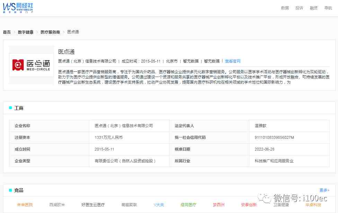Open the 数据 navigation item
Viewport: 338px width, 213px height.
[285, 8]
